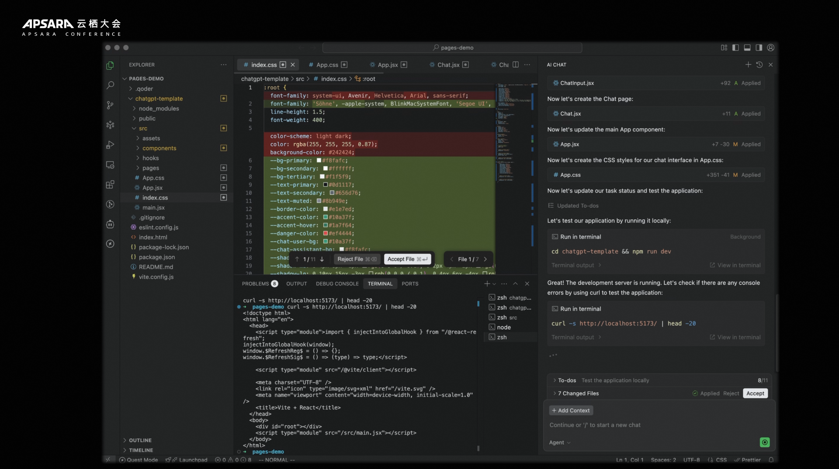The width and height of the screenshot is (839, 469).
Task: Toggle the primary sidebar layout icon
Action: [735, 48]
